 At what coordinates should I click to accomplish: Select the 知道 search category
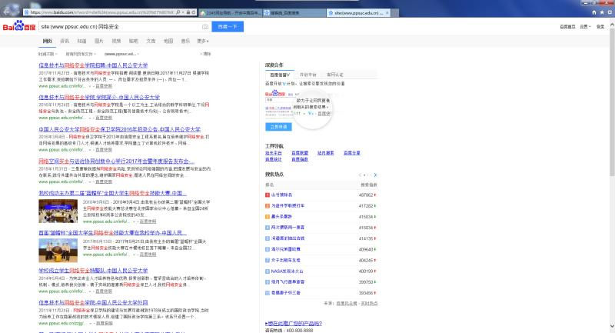81,42
